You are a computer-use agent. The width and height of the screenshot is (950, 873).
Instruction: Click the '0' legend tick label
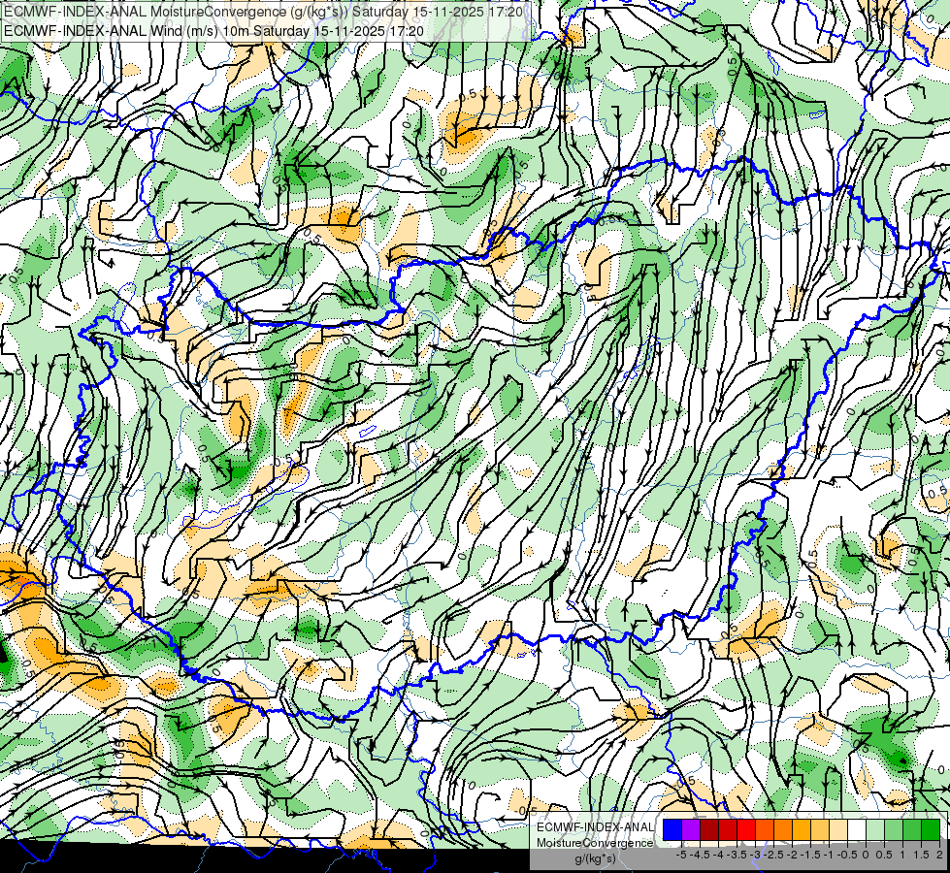point(866,855)
